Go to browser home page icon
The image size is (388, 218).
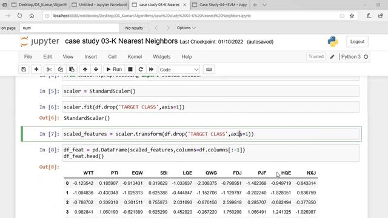32,16
